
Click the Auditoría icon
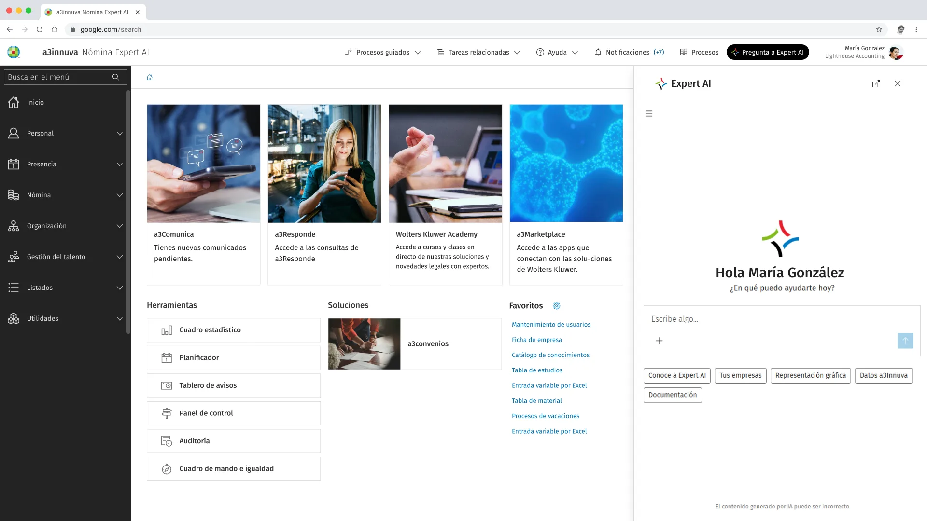click(x=167, y=441)
